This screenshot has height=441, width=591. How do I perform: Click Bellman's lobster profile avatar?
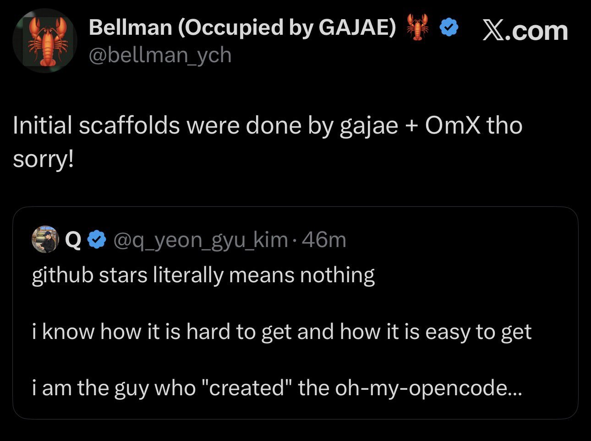[x=45, y=41]
